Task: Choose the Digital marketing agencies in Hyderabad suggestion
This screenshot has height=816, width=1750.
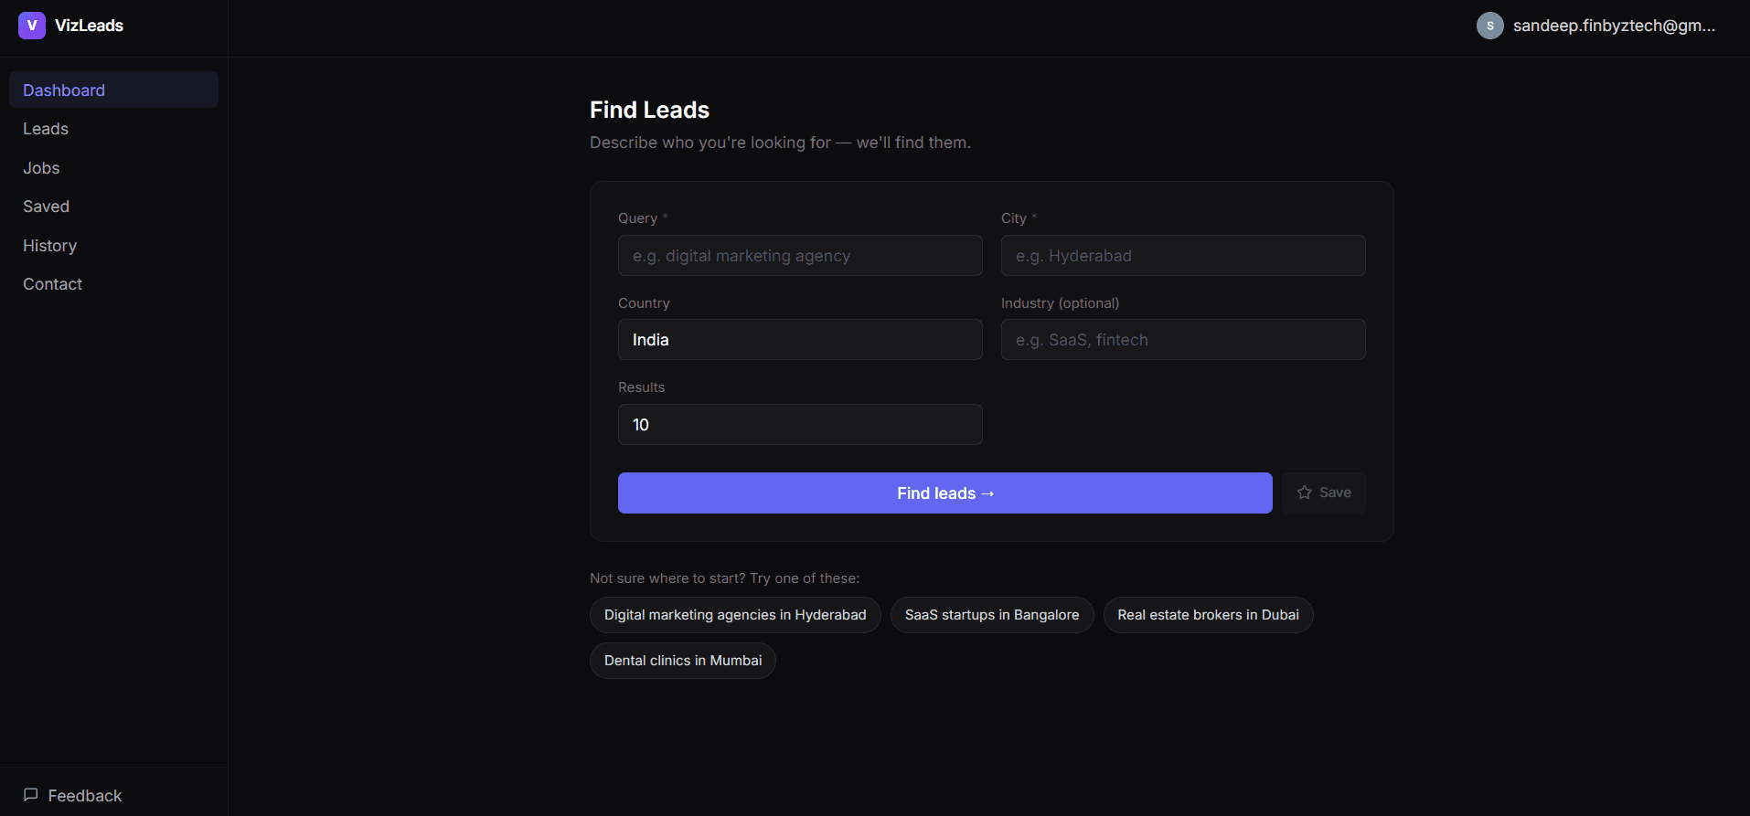Action: tap(735, 615)
